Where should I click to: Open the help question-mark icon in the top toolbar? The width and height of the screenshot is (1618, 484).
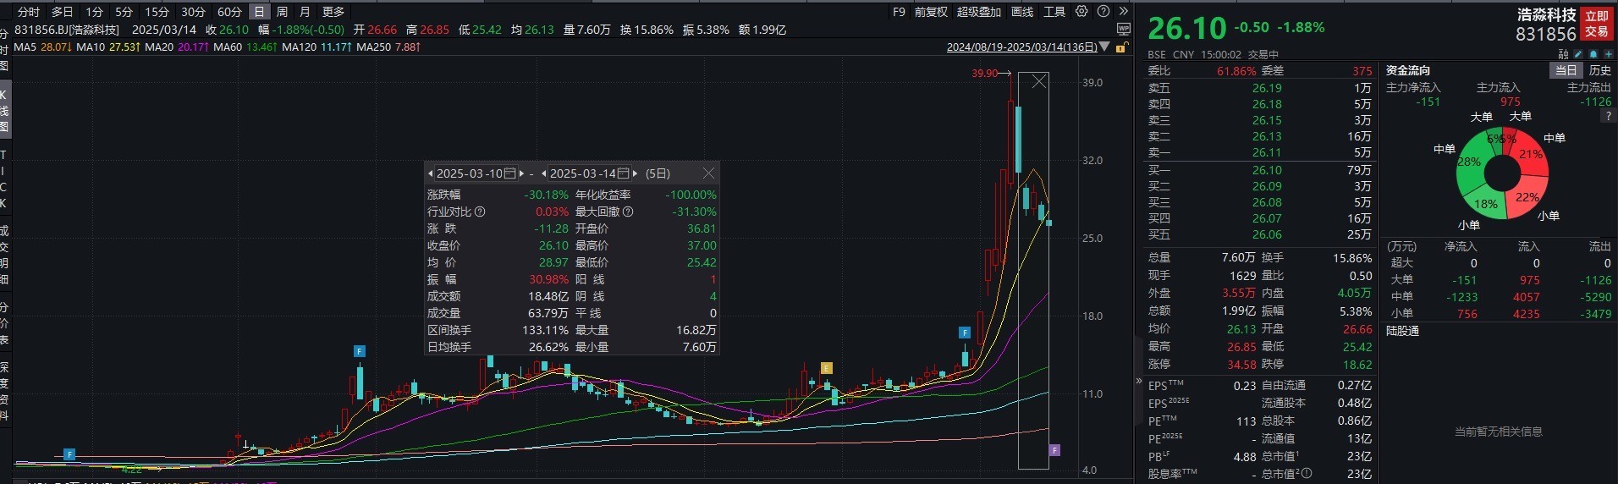[1103, 12]
